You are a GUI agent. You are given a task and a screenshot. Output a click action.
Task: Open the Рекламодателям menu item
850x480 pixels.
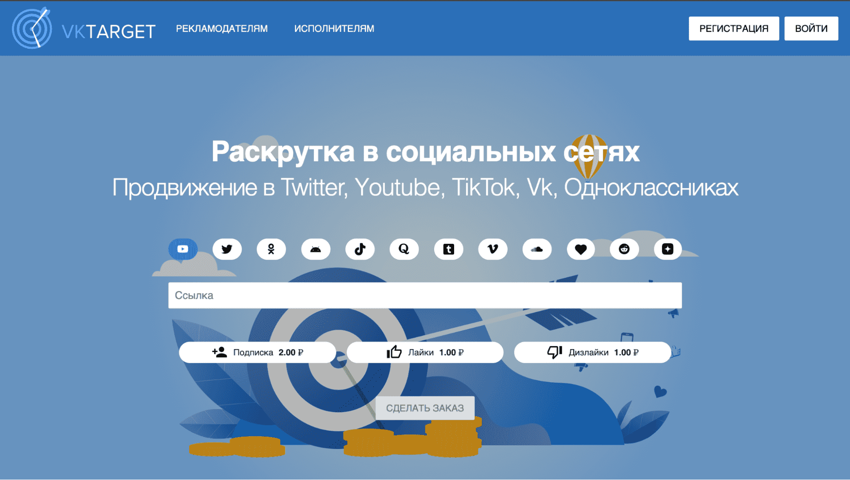(x=222, y=28)
